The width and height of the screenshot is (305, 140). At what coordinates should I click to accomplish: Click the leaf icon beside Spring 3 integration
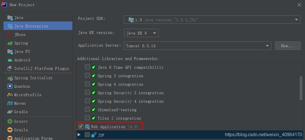pos(94,76)
